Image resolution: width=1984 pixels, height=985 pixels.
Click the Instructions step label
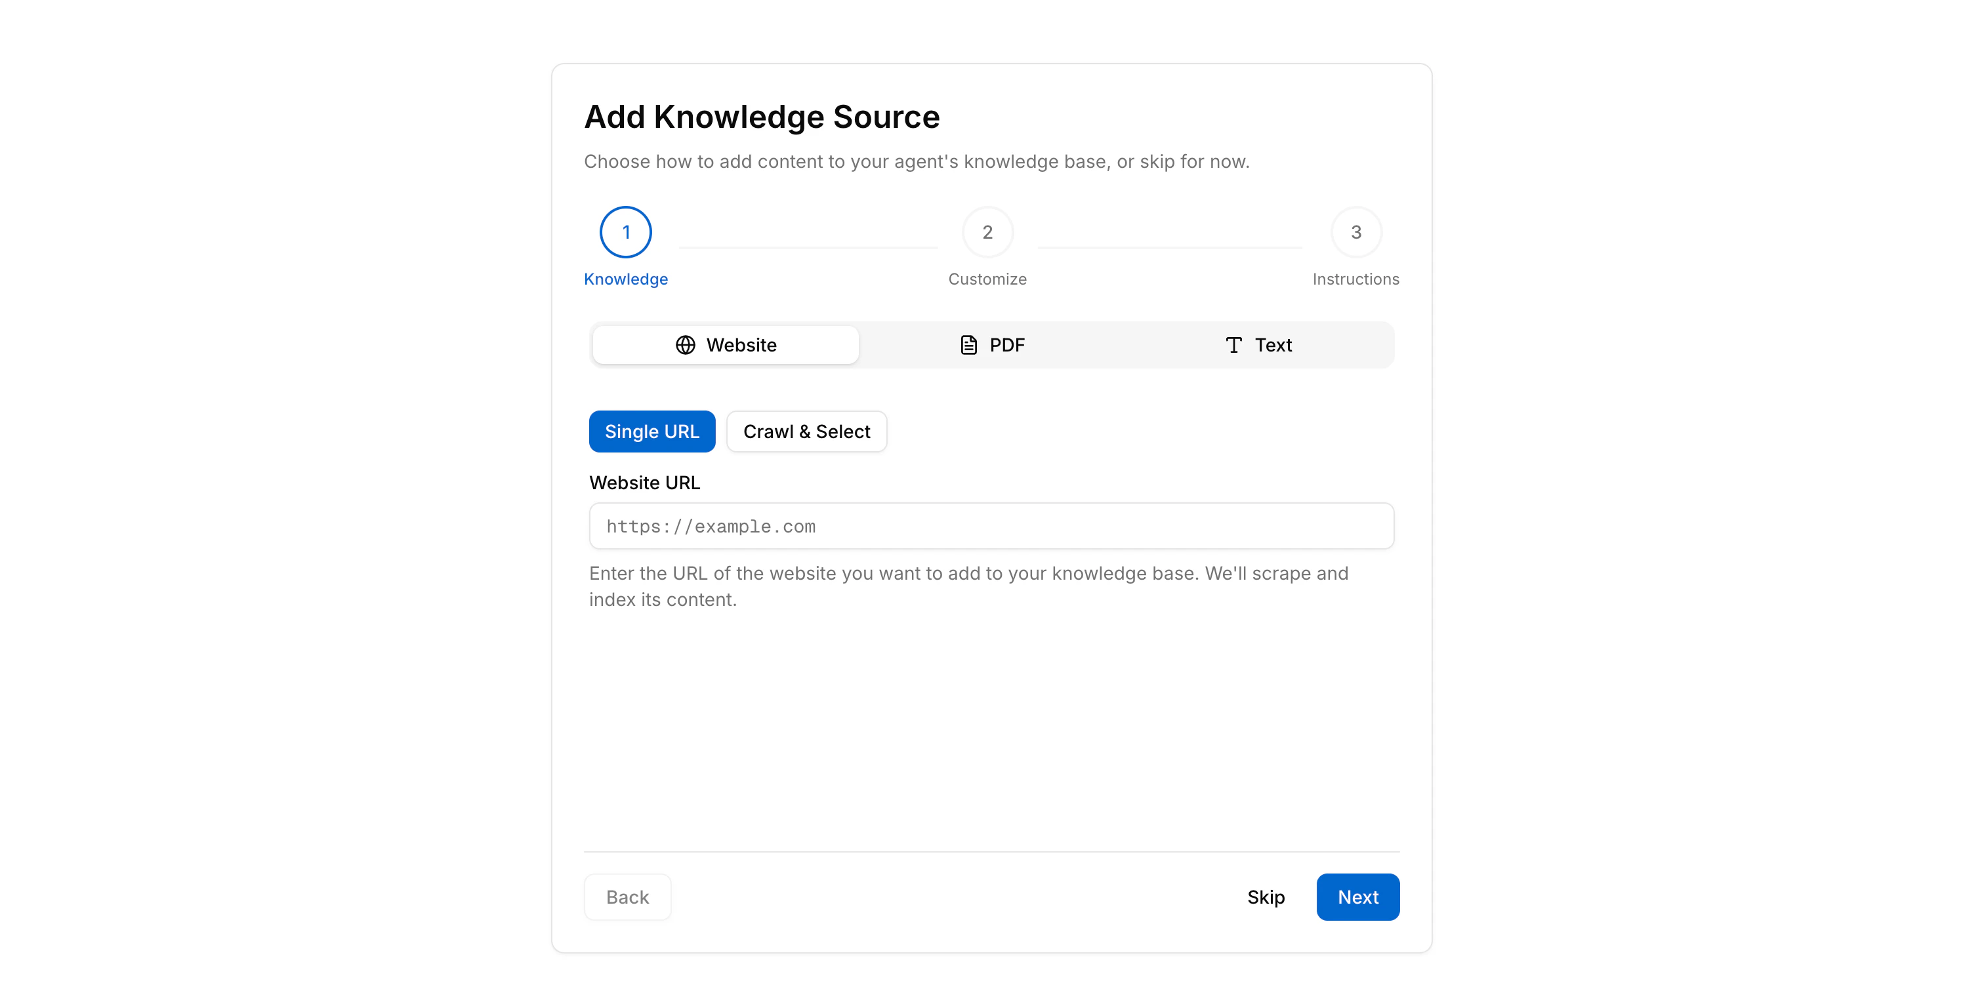1355,279
